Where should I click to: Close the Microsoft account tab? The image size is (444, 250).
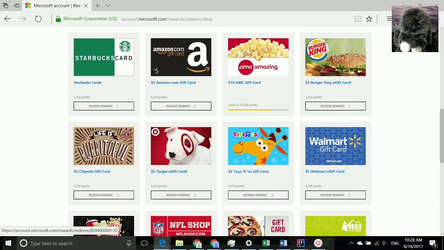86,6
